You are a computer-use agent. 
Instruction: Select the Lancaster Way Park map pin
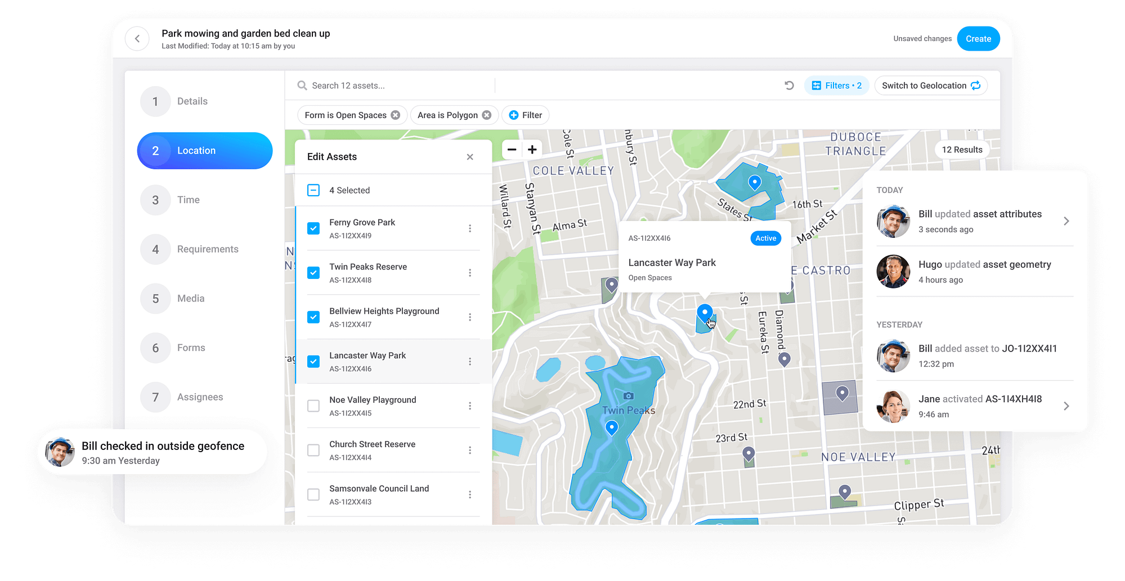(705, 312)
